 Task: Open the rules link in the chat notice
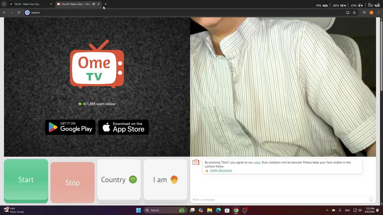tap(257, 162)
